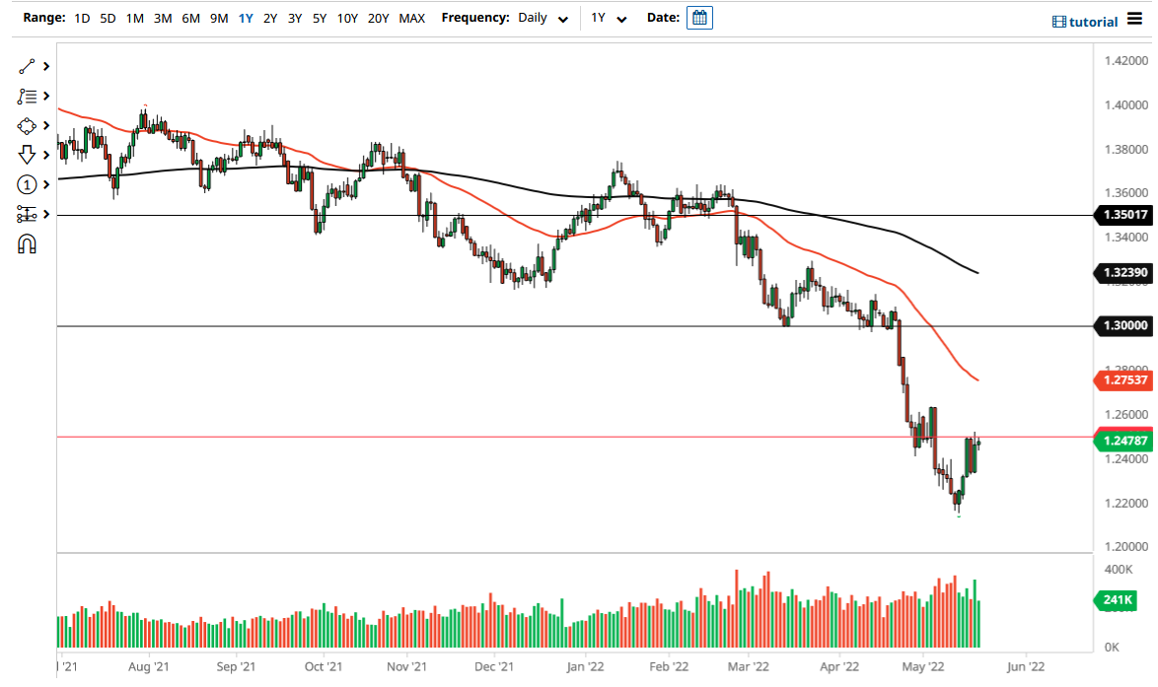Select the 1Y range tab
This screenshot has height=687, width=1158.
(x=246, y=18)
